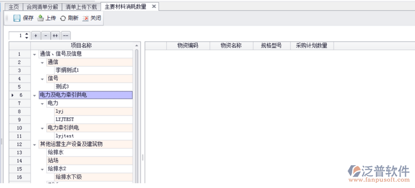Collapse the 通信、信号及信息 tree node

click(x=34, y=54)
